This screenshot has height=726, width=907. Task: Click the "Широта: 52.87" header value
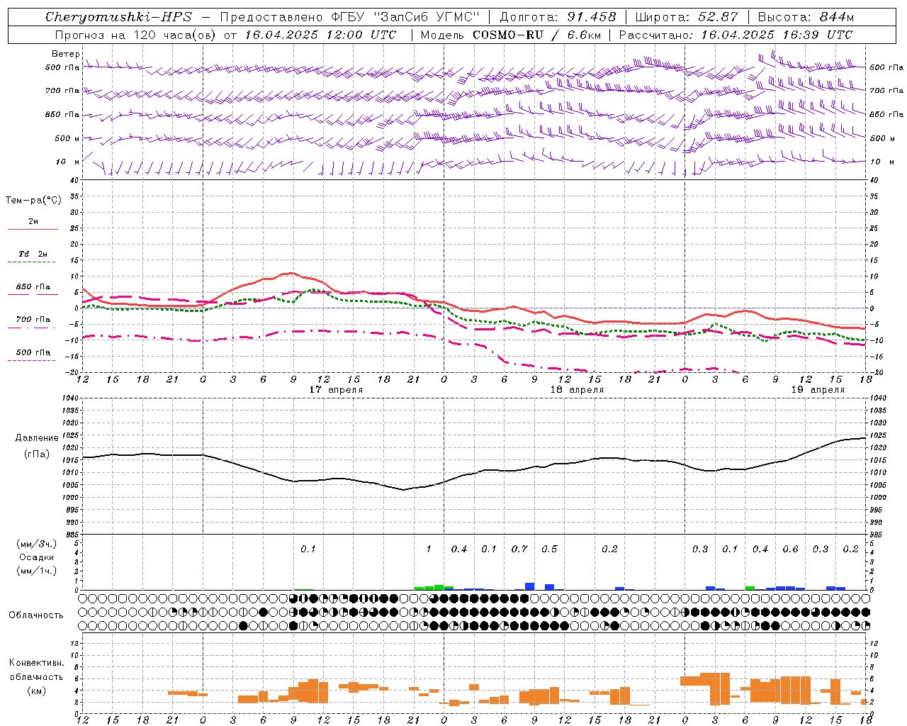(x=687, y=17)
